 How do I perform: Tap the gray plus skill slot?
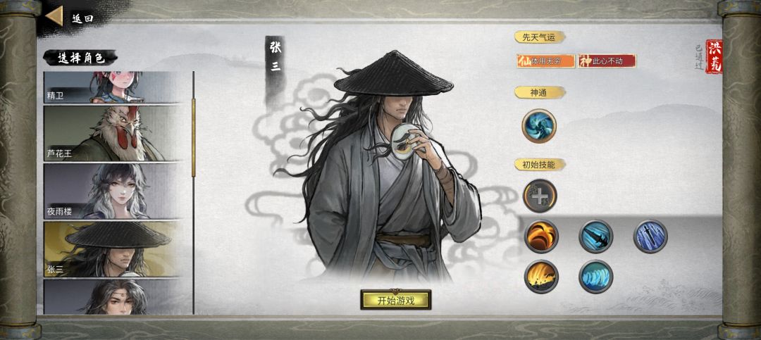(540, 196)
